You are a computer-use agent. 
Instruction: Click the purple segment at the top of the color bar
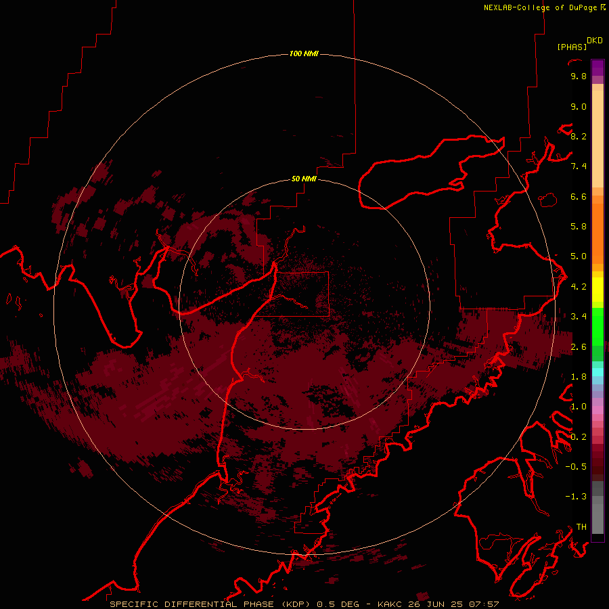(x=597, y=68)
